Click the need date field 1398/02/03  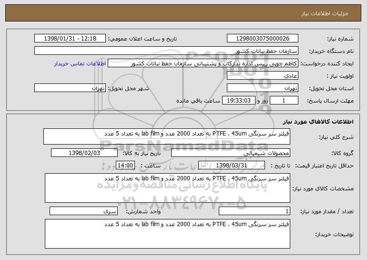[x=84, y=153]
